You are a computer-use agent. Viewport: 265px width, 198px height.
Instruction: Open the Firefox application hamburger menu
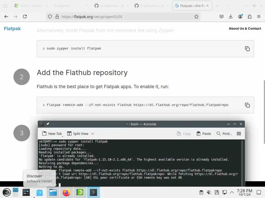tap(259, 16)
